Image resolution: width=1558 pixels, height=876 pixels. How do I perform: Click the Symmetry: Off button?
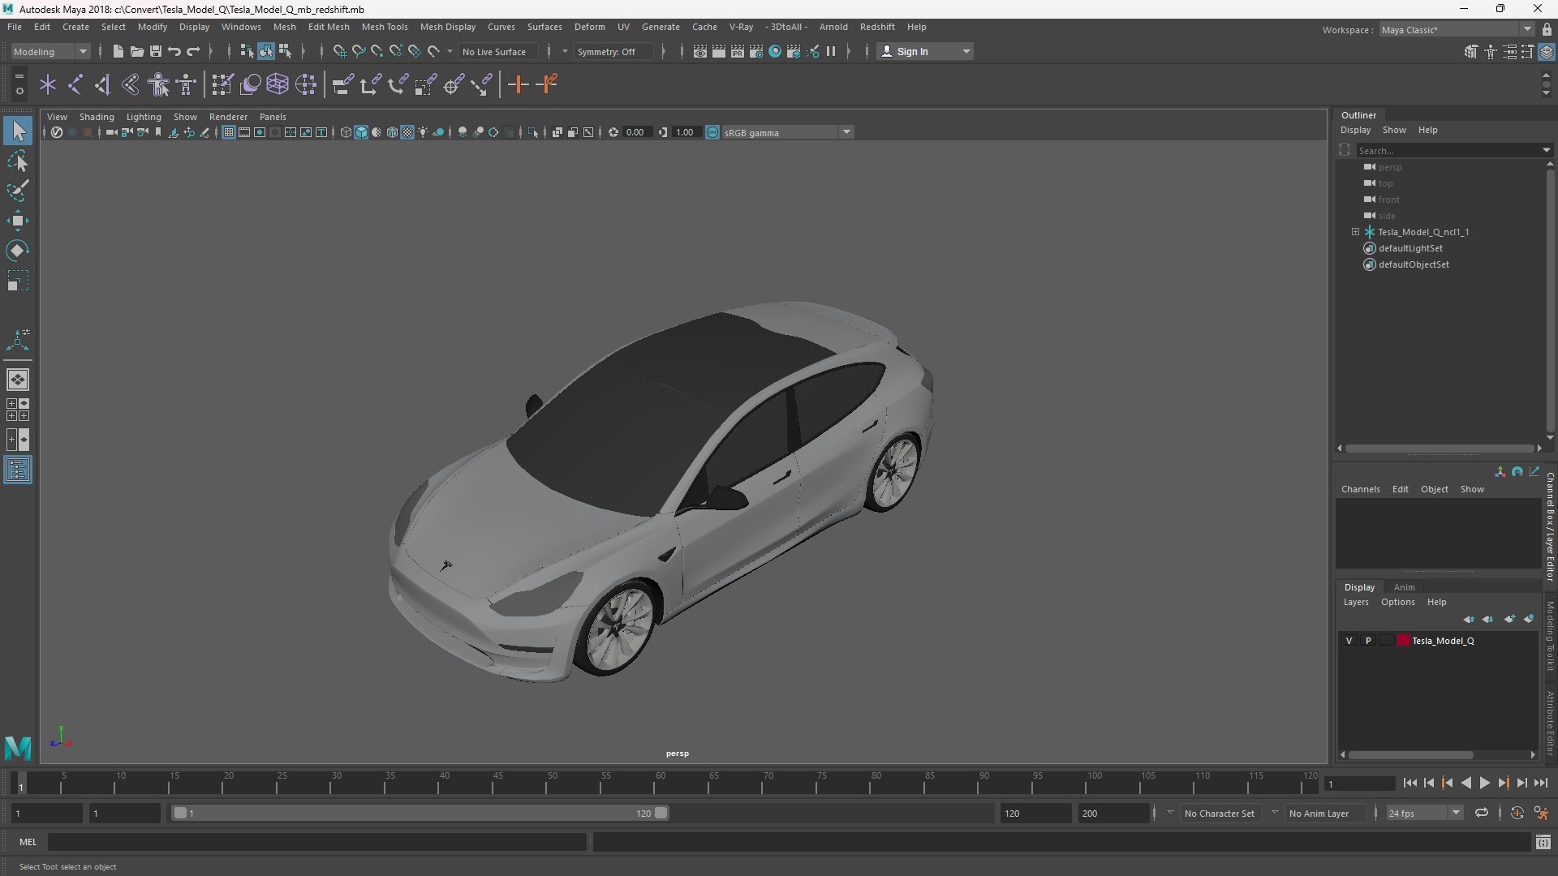click(614, 51)
